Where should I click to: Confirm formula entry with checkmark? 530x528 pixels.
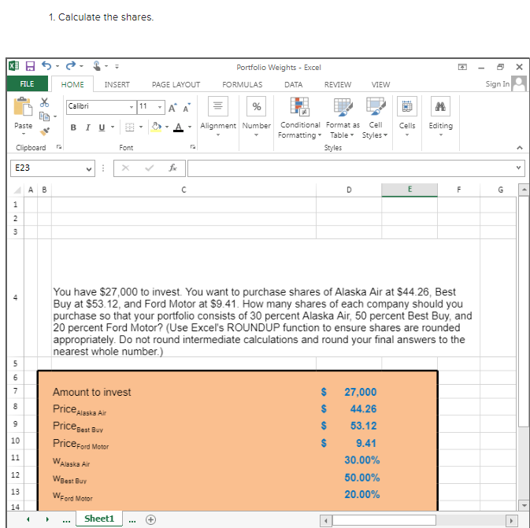coord(149,168)
